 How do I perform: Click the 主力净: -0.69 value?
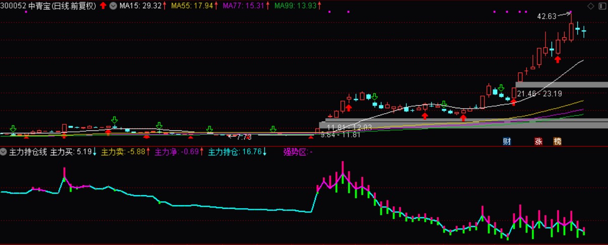click(x=176, y=151)
